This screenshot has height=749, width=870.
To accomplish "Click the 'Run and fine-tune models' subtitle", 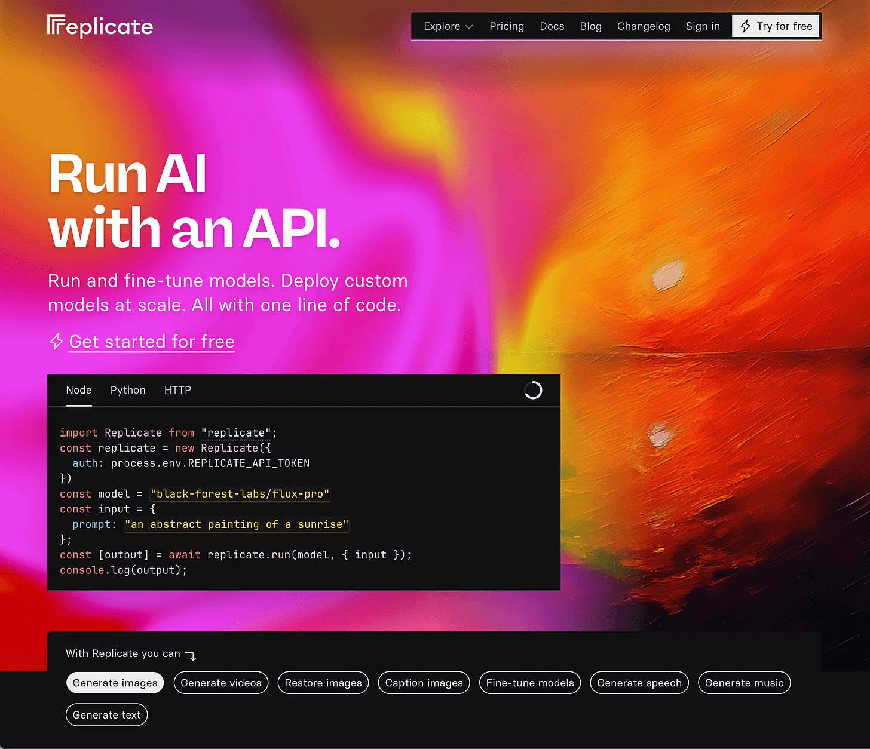I will click(228, 293).
